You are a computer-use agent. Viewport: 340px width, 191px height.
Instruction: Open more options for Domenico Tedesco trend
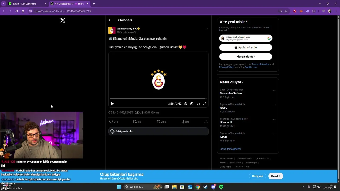[274, 90]
